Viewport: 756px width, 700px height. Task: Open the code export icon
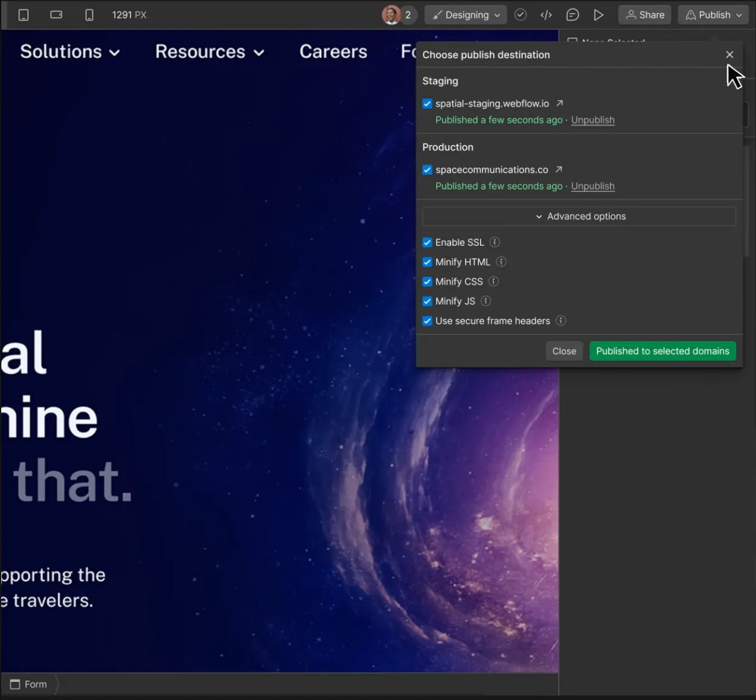click(546, 15)
